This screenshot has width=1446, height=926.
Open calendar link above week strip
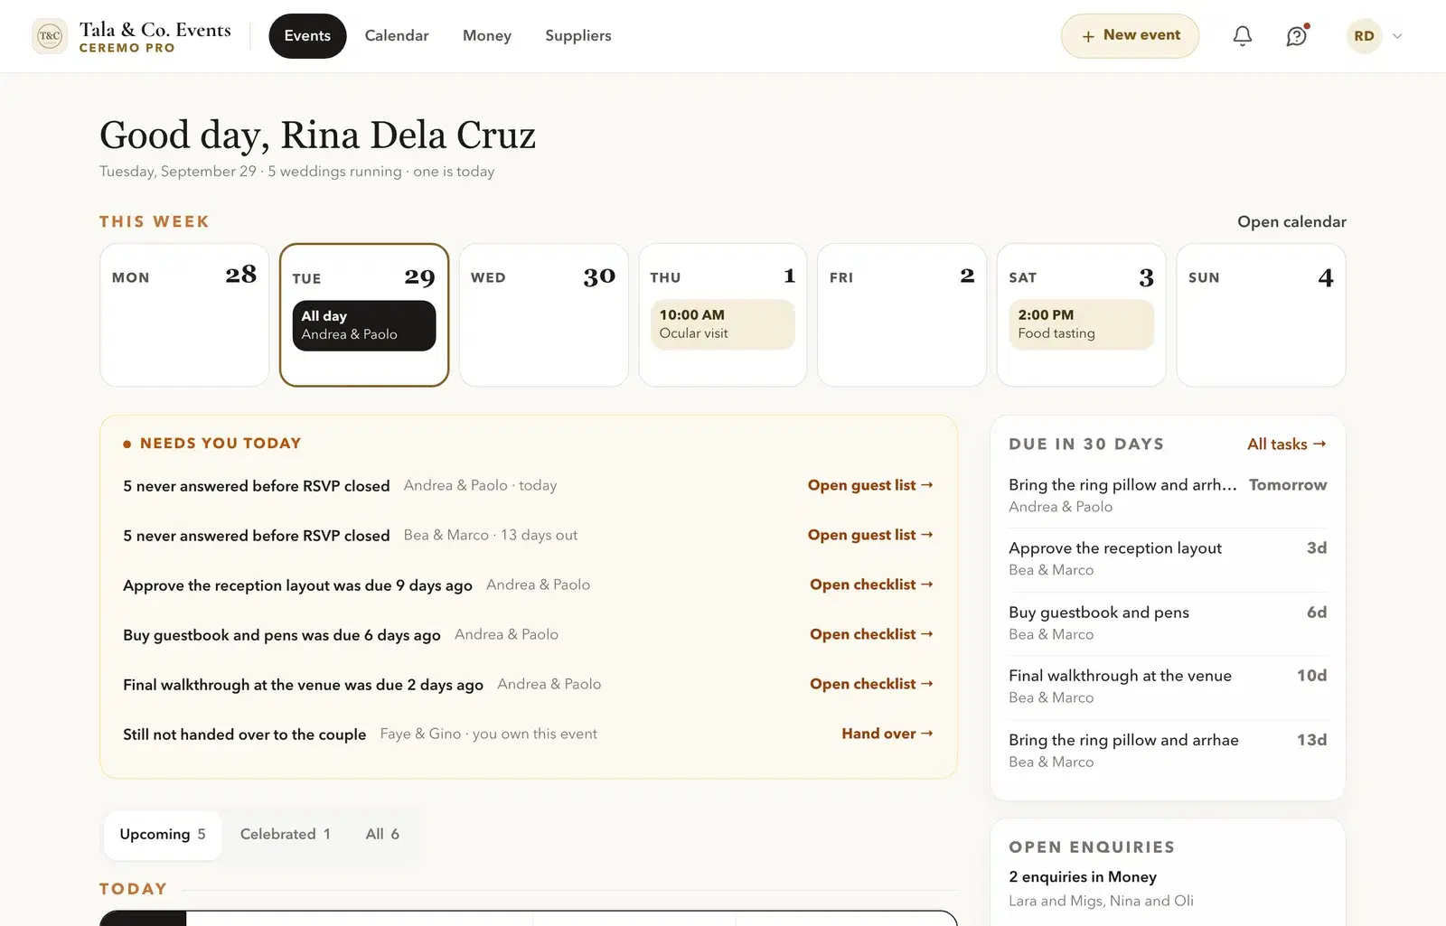1291,221
